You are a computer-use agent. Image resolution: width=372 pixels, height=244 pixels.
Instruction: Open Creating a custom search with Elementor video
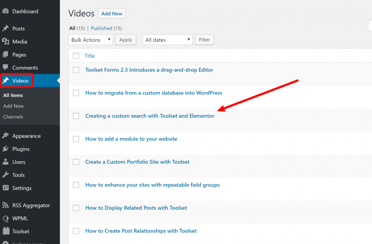pos(150,116)
